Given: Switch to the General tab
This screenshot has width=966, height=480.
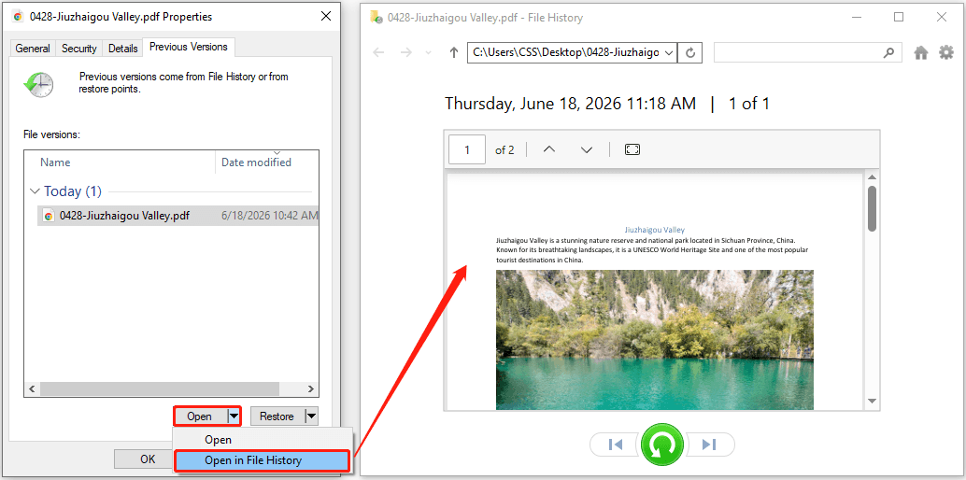Looking at the screenshot, I should [33, 48].
